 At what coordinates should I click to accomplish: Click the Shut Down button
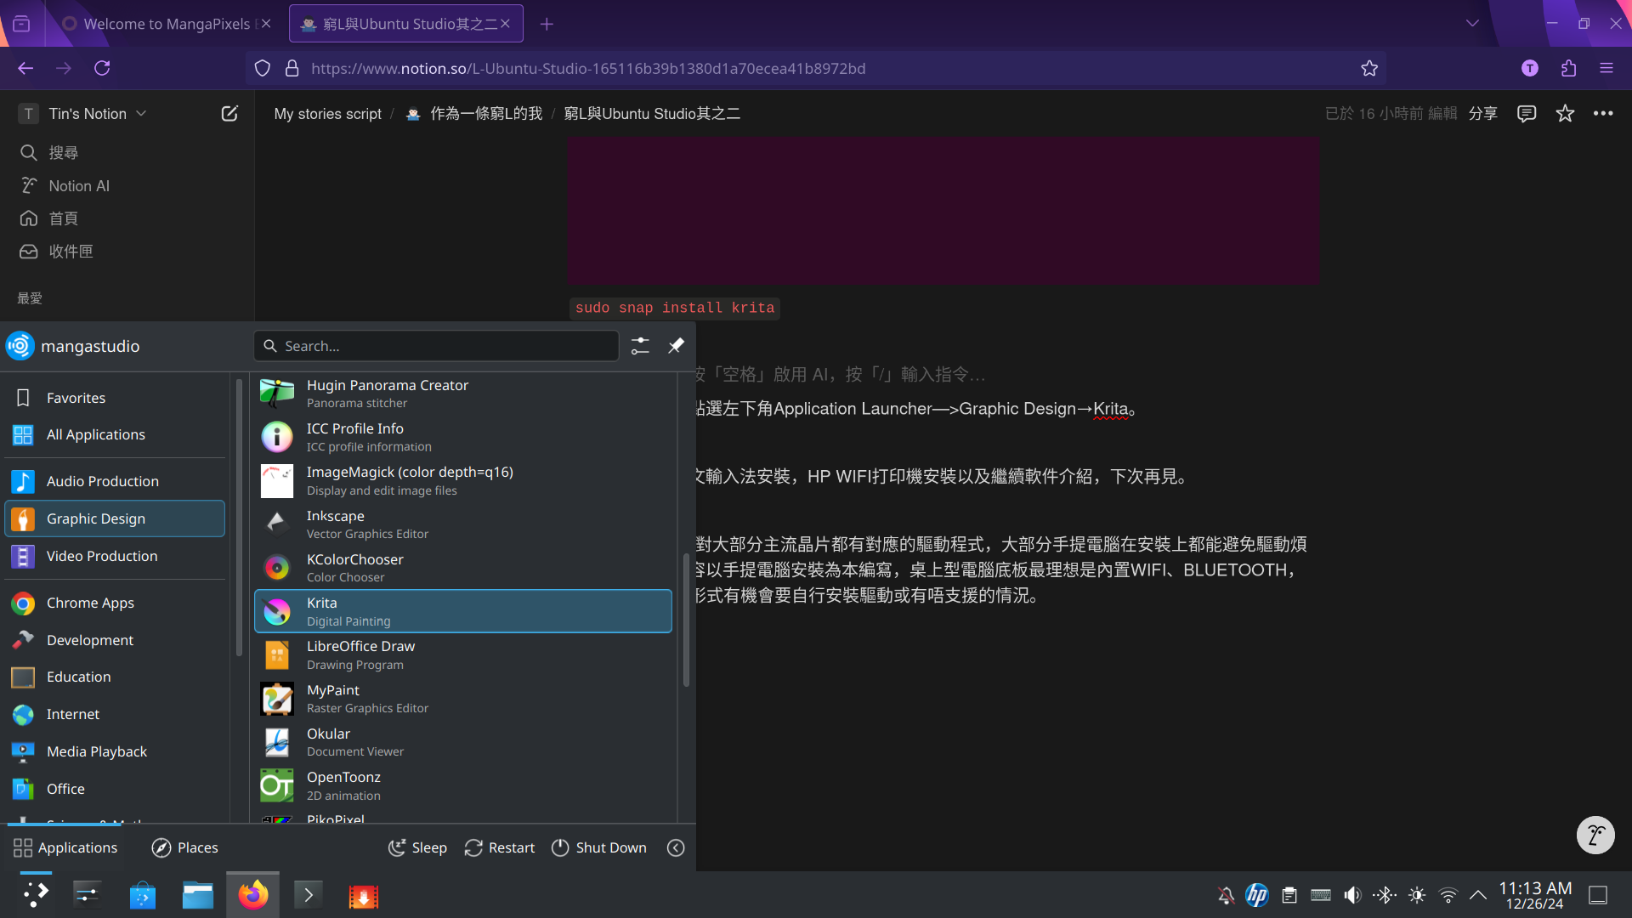[x=598, y=847]
